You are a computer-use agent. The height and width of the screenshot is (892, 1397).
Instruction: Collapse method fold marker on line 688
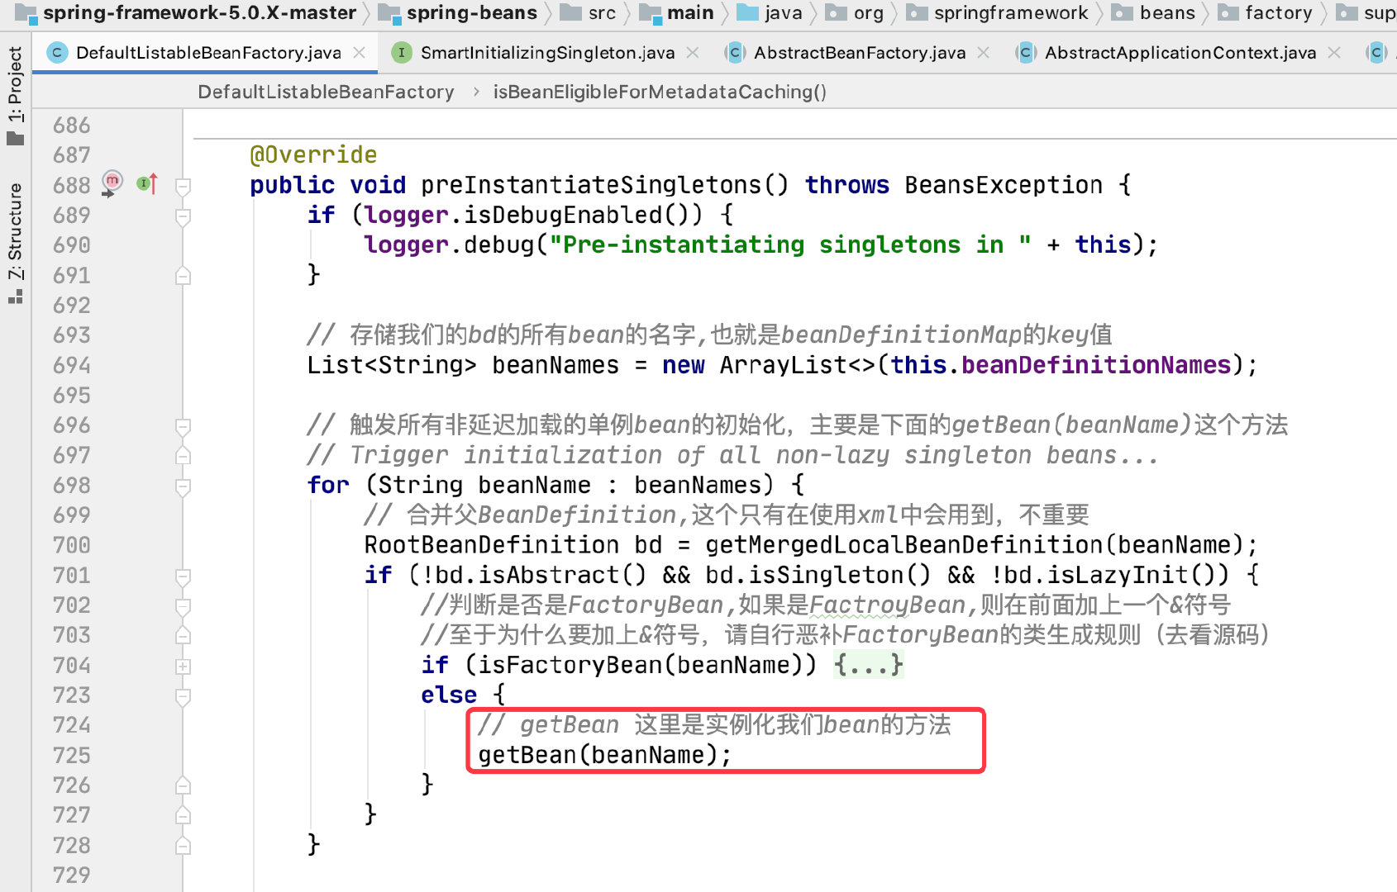[x=184, y=186]
